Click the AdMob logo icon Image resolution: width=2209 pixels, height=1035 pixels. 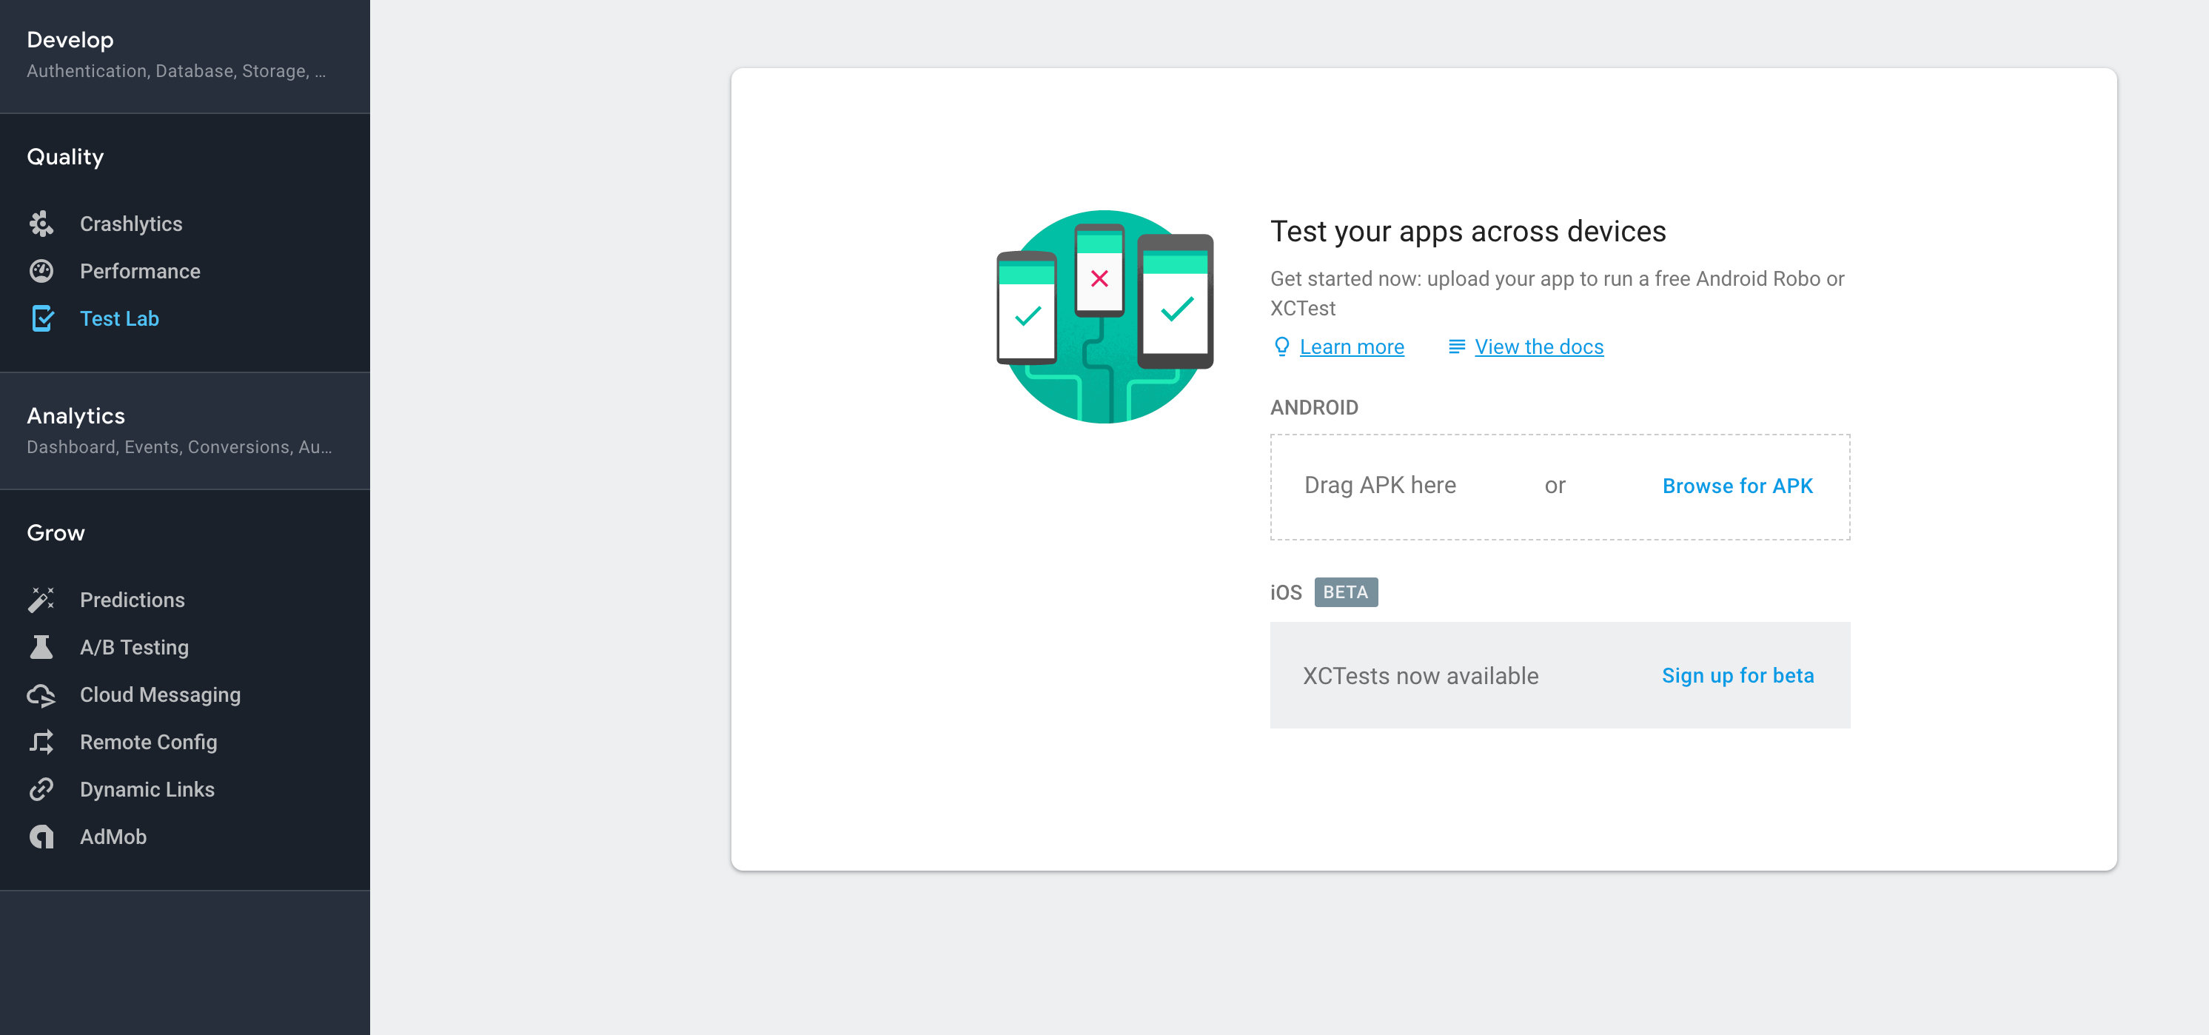[41, 836]
